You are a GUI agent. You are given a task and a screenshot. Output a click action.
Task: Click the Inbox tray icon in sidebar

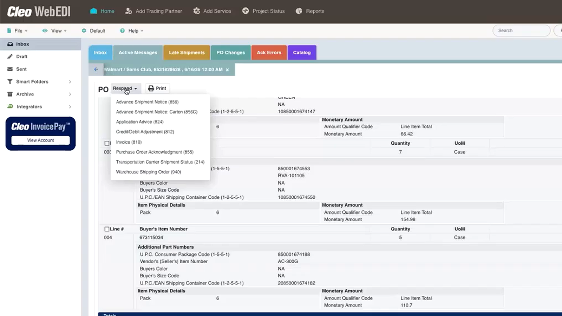(x=10, y=44)
